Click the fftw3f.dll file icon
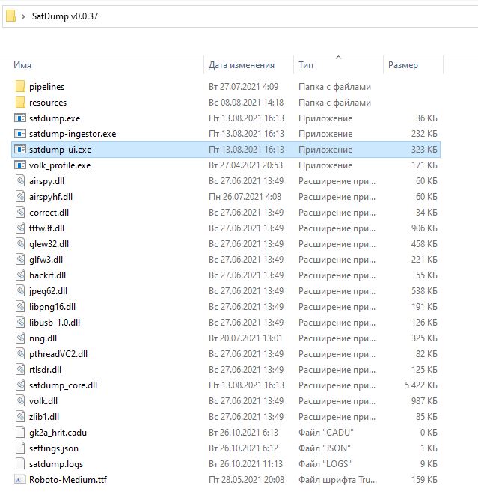 click(x=20, y=228)
